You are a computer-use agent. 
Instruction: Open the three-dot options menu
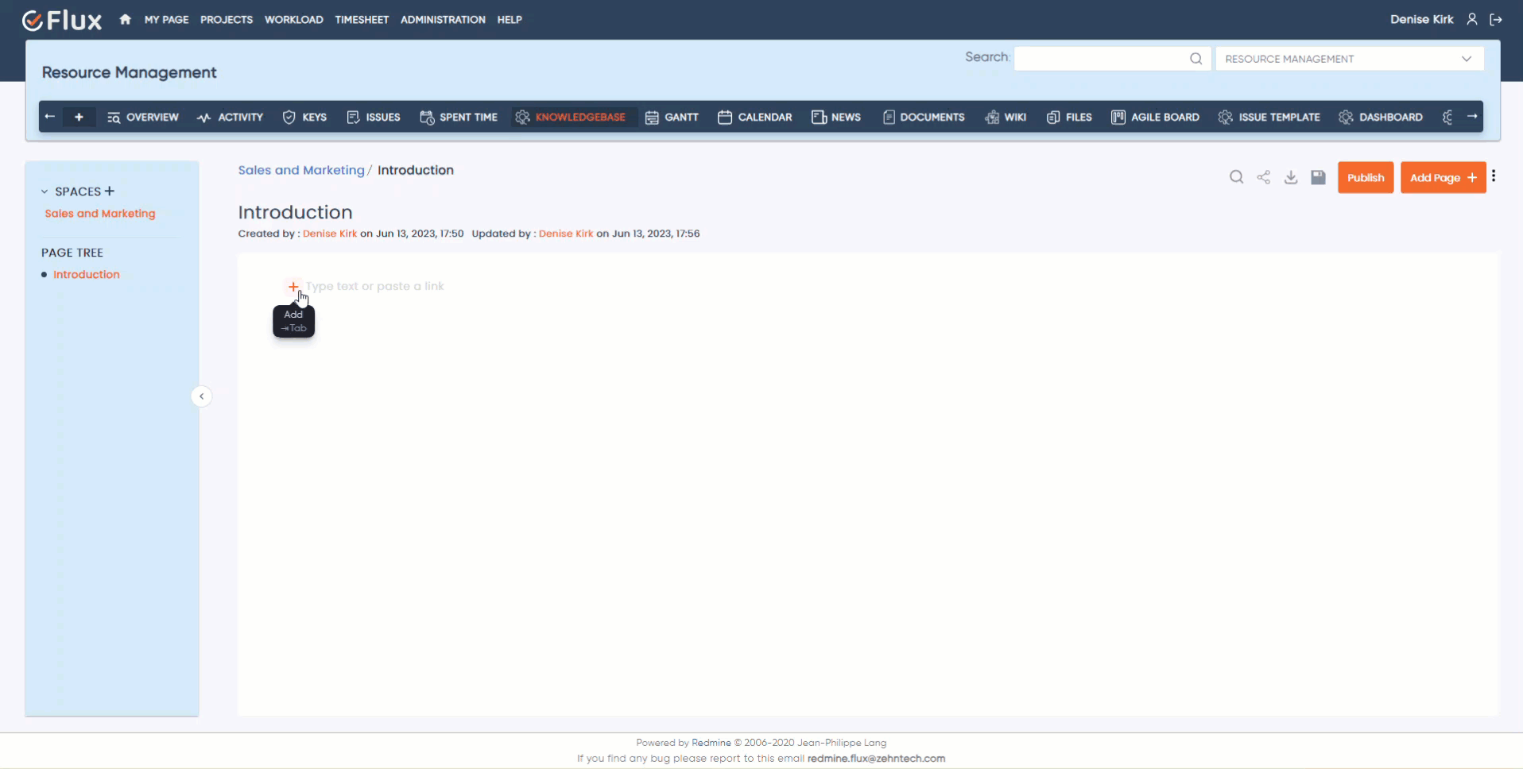[1493, 176]
